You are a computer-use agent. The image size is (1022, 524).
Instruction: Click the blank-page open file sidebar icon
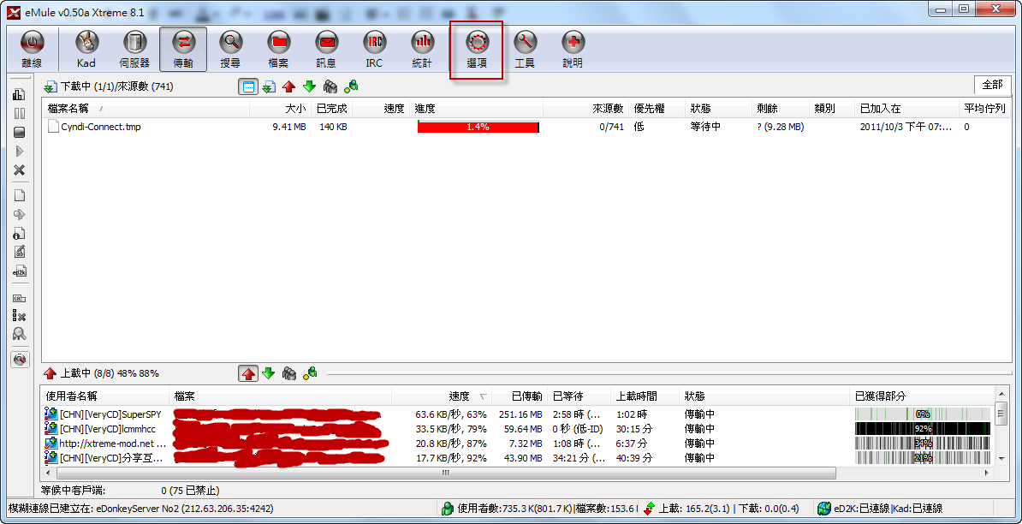point(20,195)
